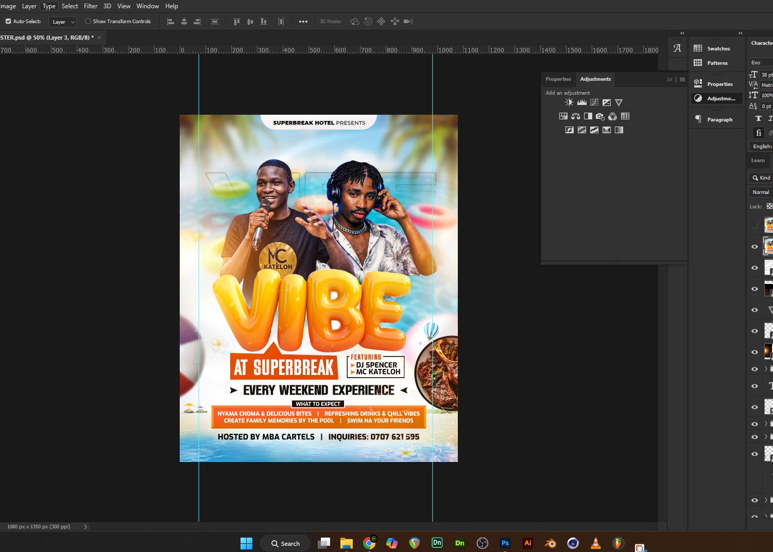773x552 pixels.
Task: Open Illustrator from the taskbar
Action: (x=528, y=543)
